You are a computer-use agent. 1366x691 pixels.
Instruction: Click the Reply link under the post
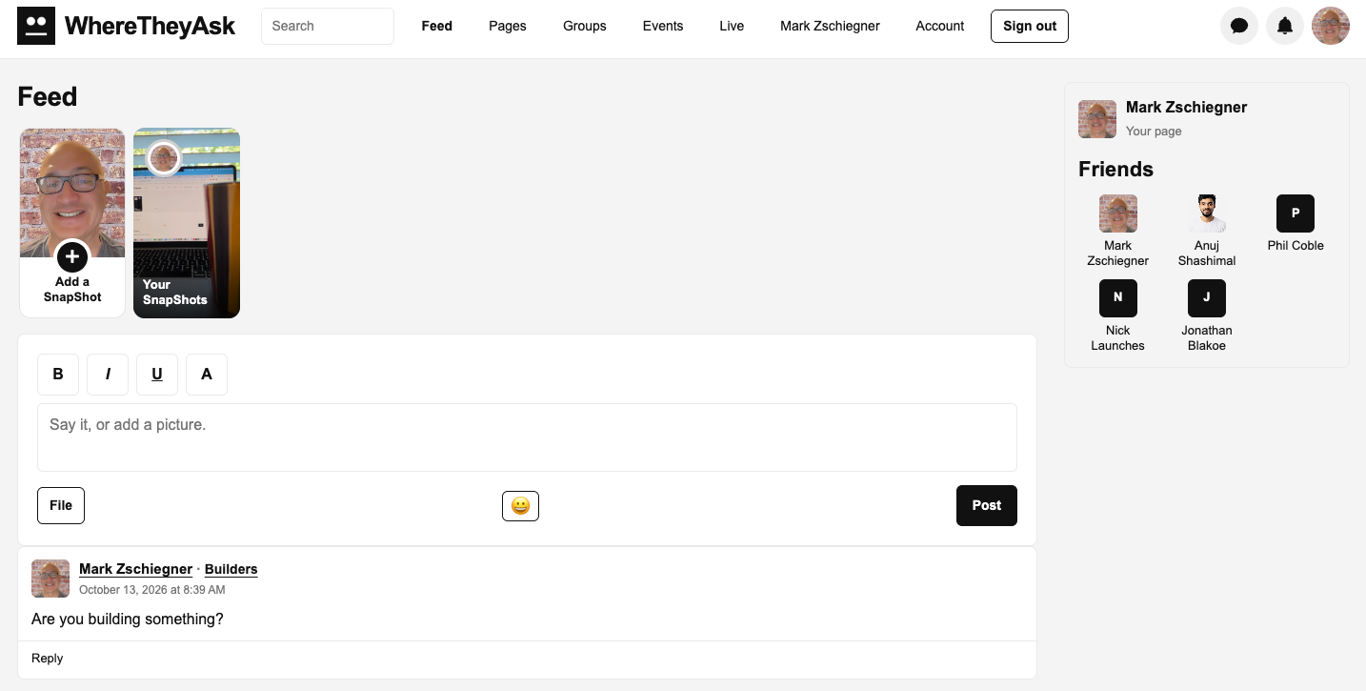pos(48,658)
